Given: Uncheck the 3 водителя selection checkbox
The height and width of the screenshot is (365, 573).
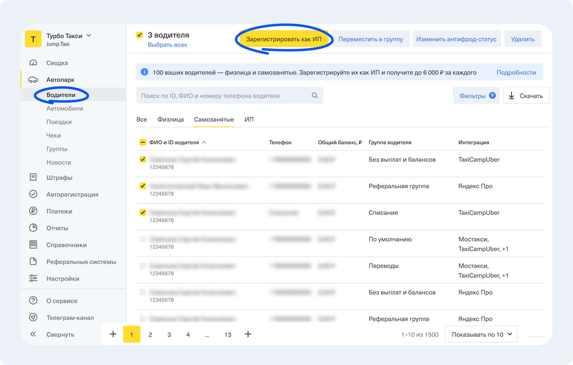Looking at the screenshot, I should tap(139, 35).
